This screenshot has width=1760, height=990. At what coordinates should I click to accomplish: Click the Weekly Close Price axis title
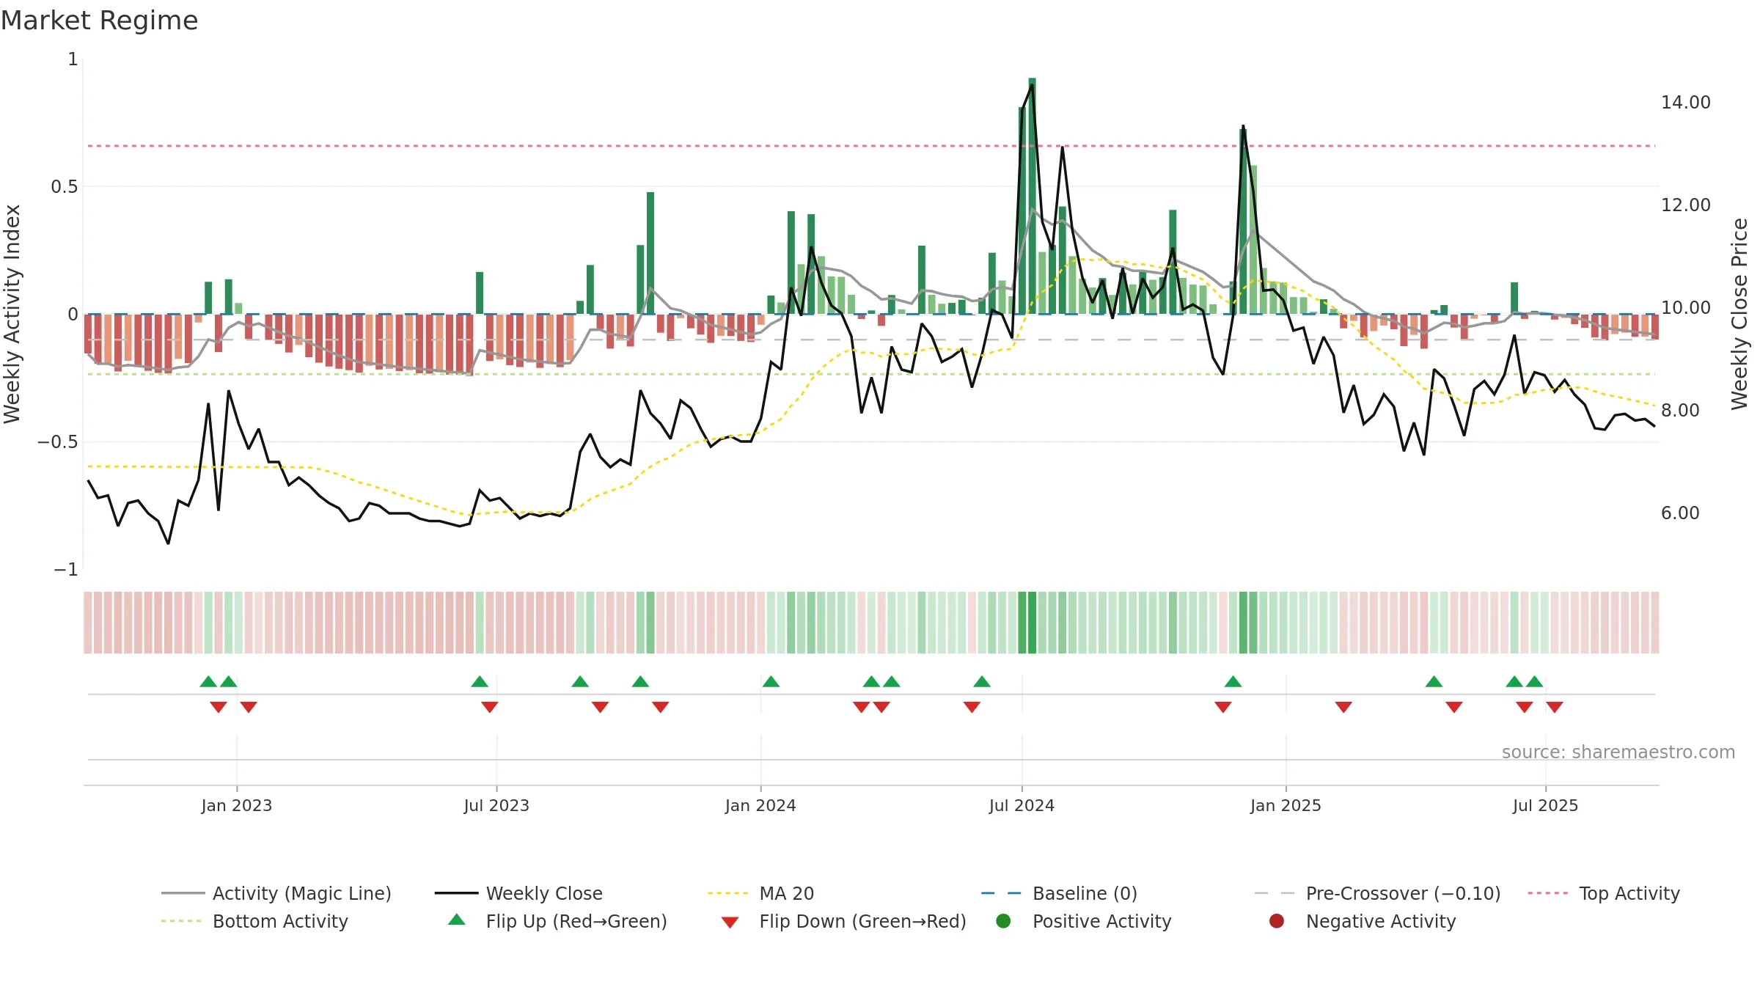point(1739,314)
